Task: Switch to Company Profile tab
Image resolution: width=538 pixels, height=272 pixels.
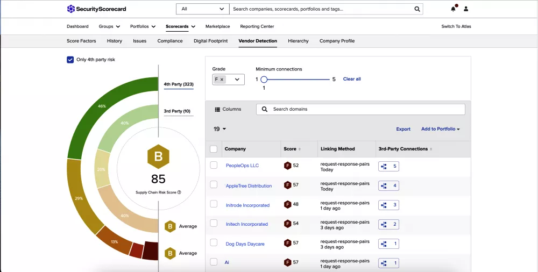Action: tap(337, 41)
